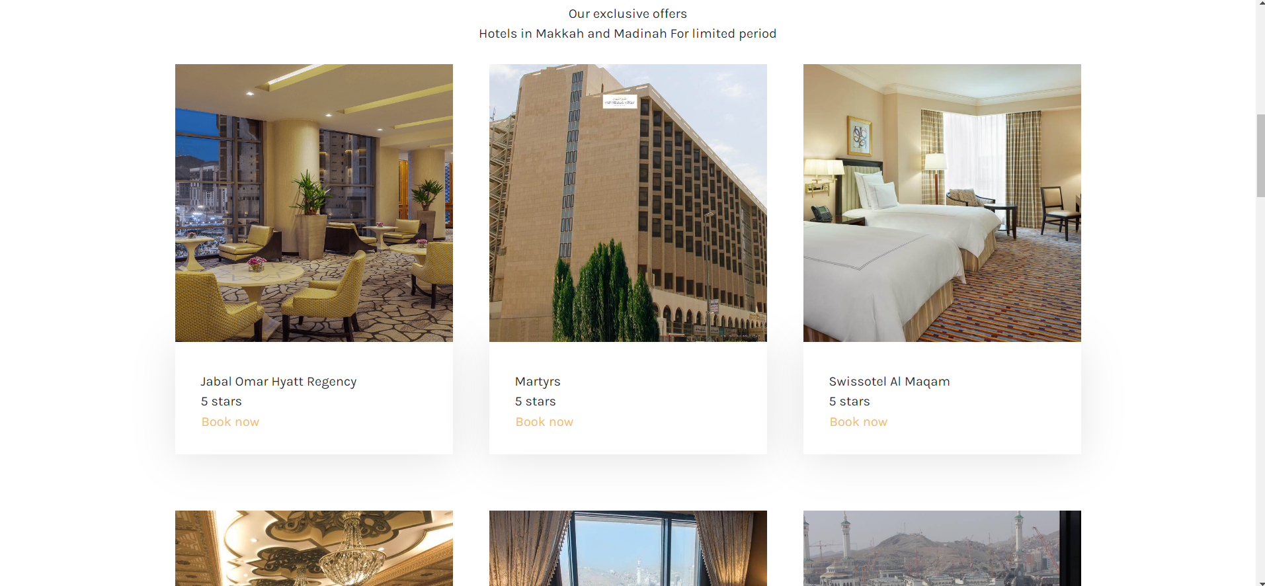1265x586 pixels.
Task: Click Book now under Swissotel Al Maqam
Action: coord(858,422)
